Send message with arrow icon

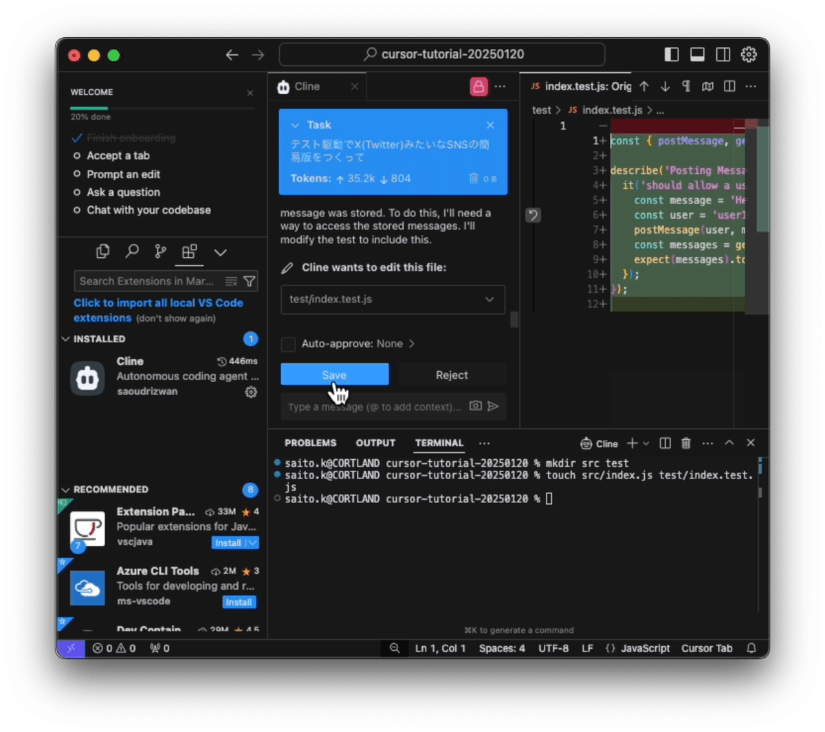click(493, 406)
